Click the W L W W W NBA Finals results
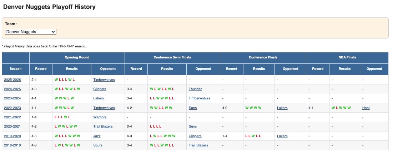The image size is (393, 150). point(341,108)
